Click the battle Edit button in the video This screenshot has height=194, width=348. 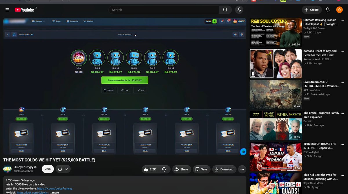click(x=141, y=90)
